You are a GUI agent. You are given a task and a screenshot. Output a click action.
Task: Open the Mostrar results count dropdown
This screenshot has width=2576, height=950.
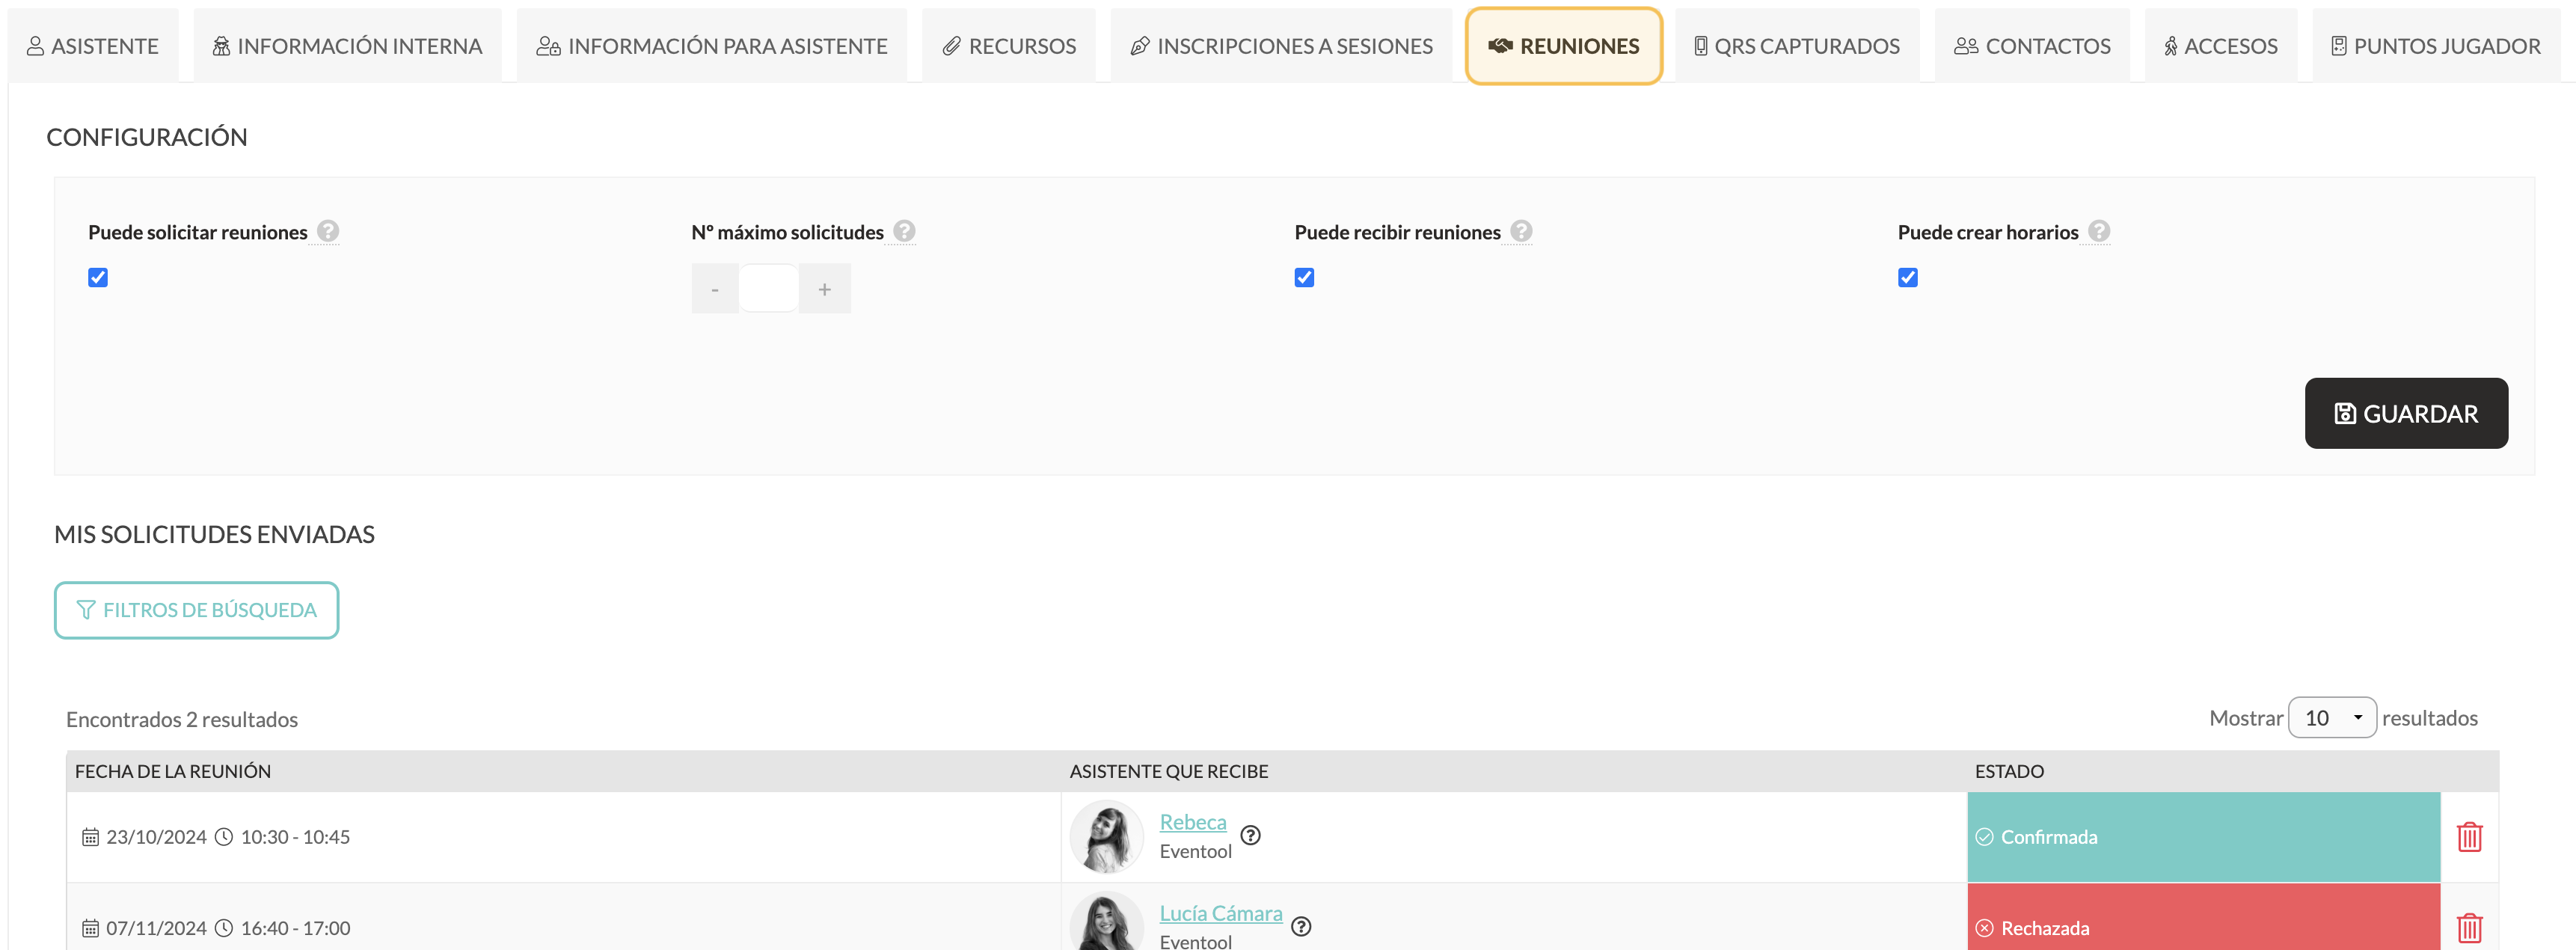pos(2332,718)
